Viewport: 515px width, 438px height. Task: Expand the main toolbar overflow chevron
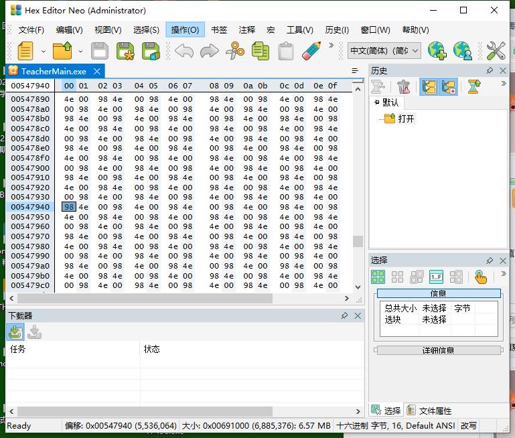click(x=330, y=46)
